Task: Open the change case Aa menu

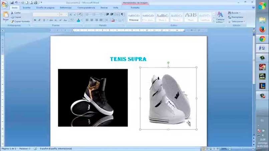Action: coord(65,20)
